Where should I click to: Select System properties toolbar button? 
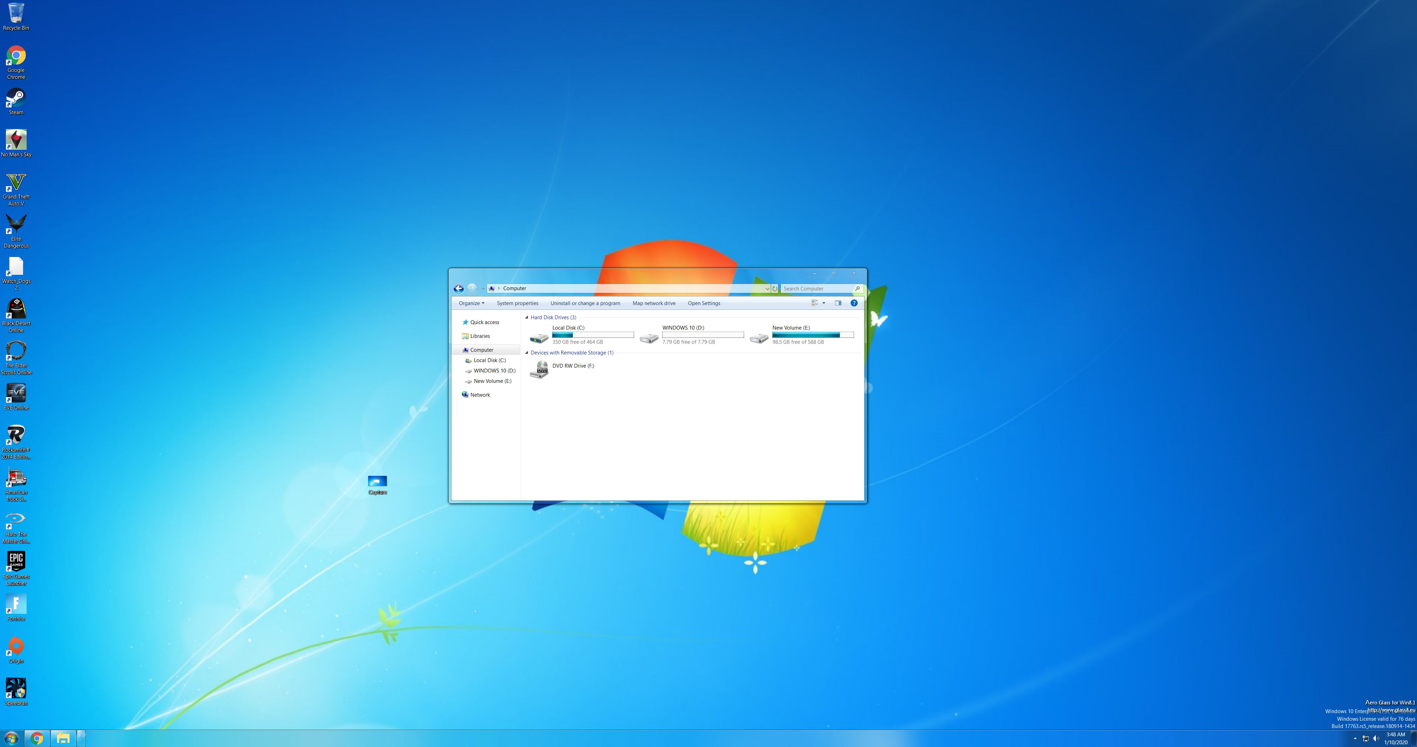tap(516, 303)
